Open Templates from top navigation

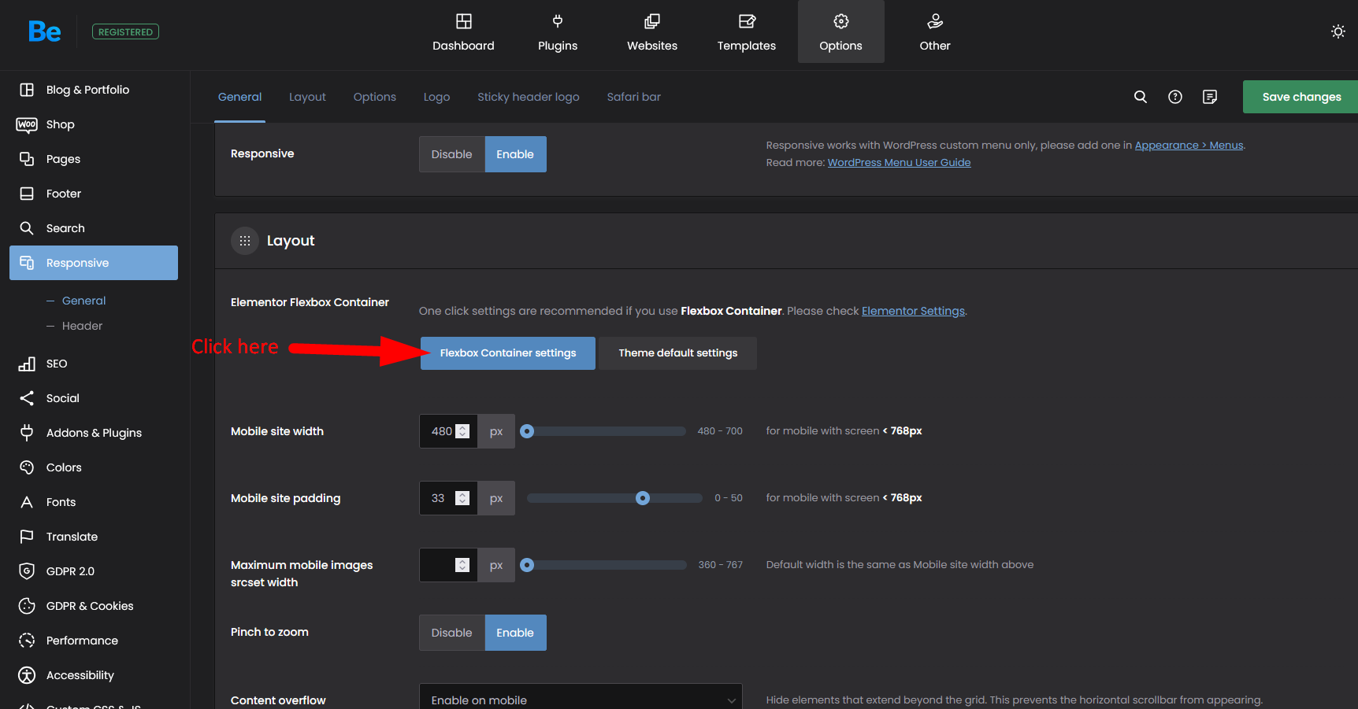746,32
